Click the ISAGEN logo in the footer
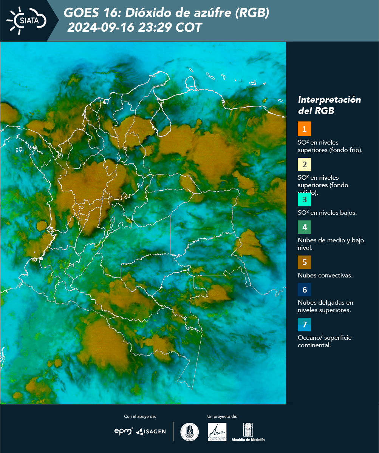Viewport: 379px width, 453px height. (151, 431)
